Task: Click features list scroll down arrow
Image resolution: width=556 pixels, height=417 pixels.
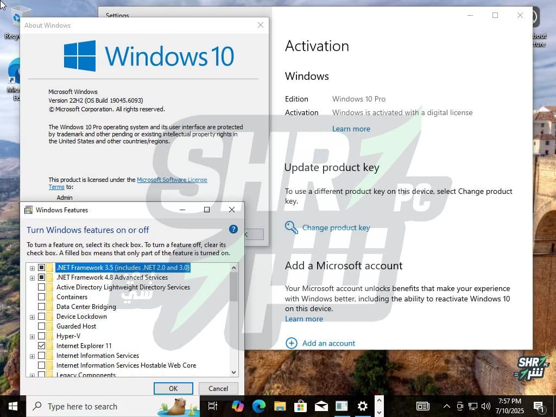Action: [x=233, y=372]
